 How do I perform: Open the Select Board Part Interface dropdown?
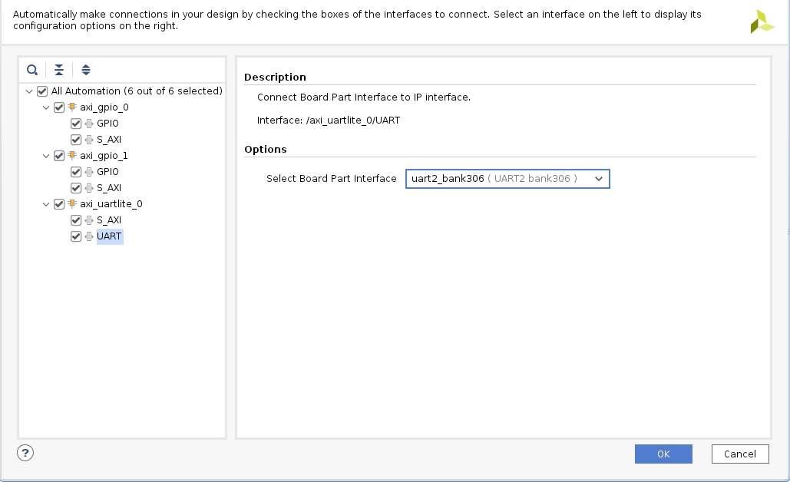point(507,179)
